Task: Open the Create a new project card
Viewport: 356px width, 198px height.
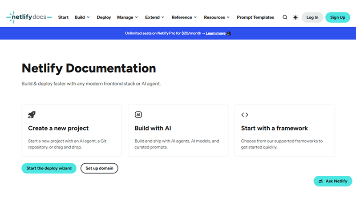Action: [72, 130]
